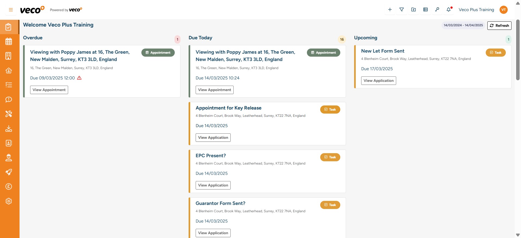Screen dimensions: 521x238
Task: Click the Task badge on Appointment for Key Release
Action: pyautogui.click(x=330, y=110)
